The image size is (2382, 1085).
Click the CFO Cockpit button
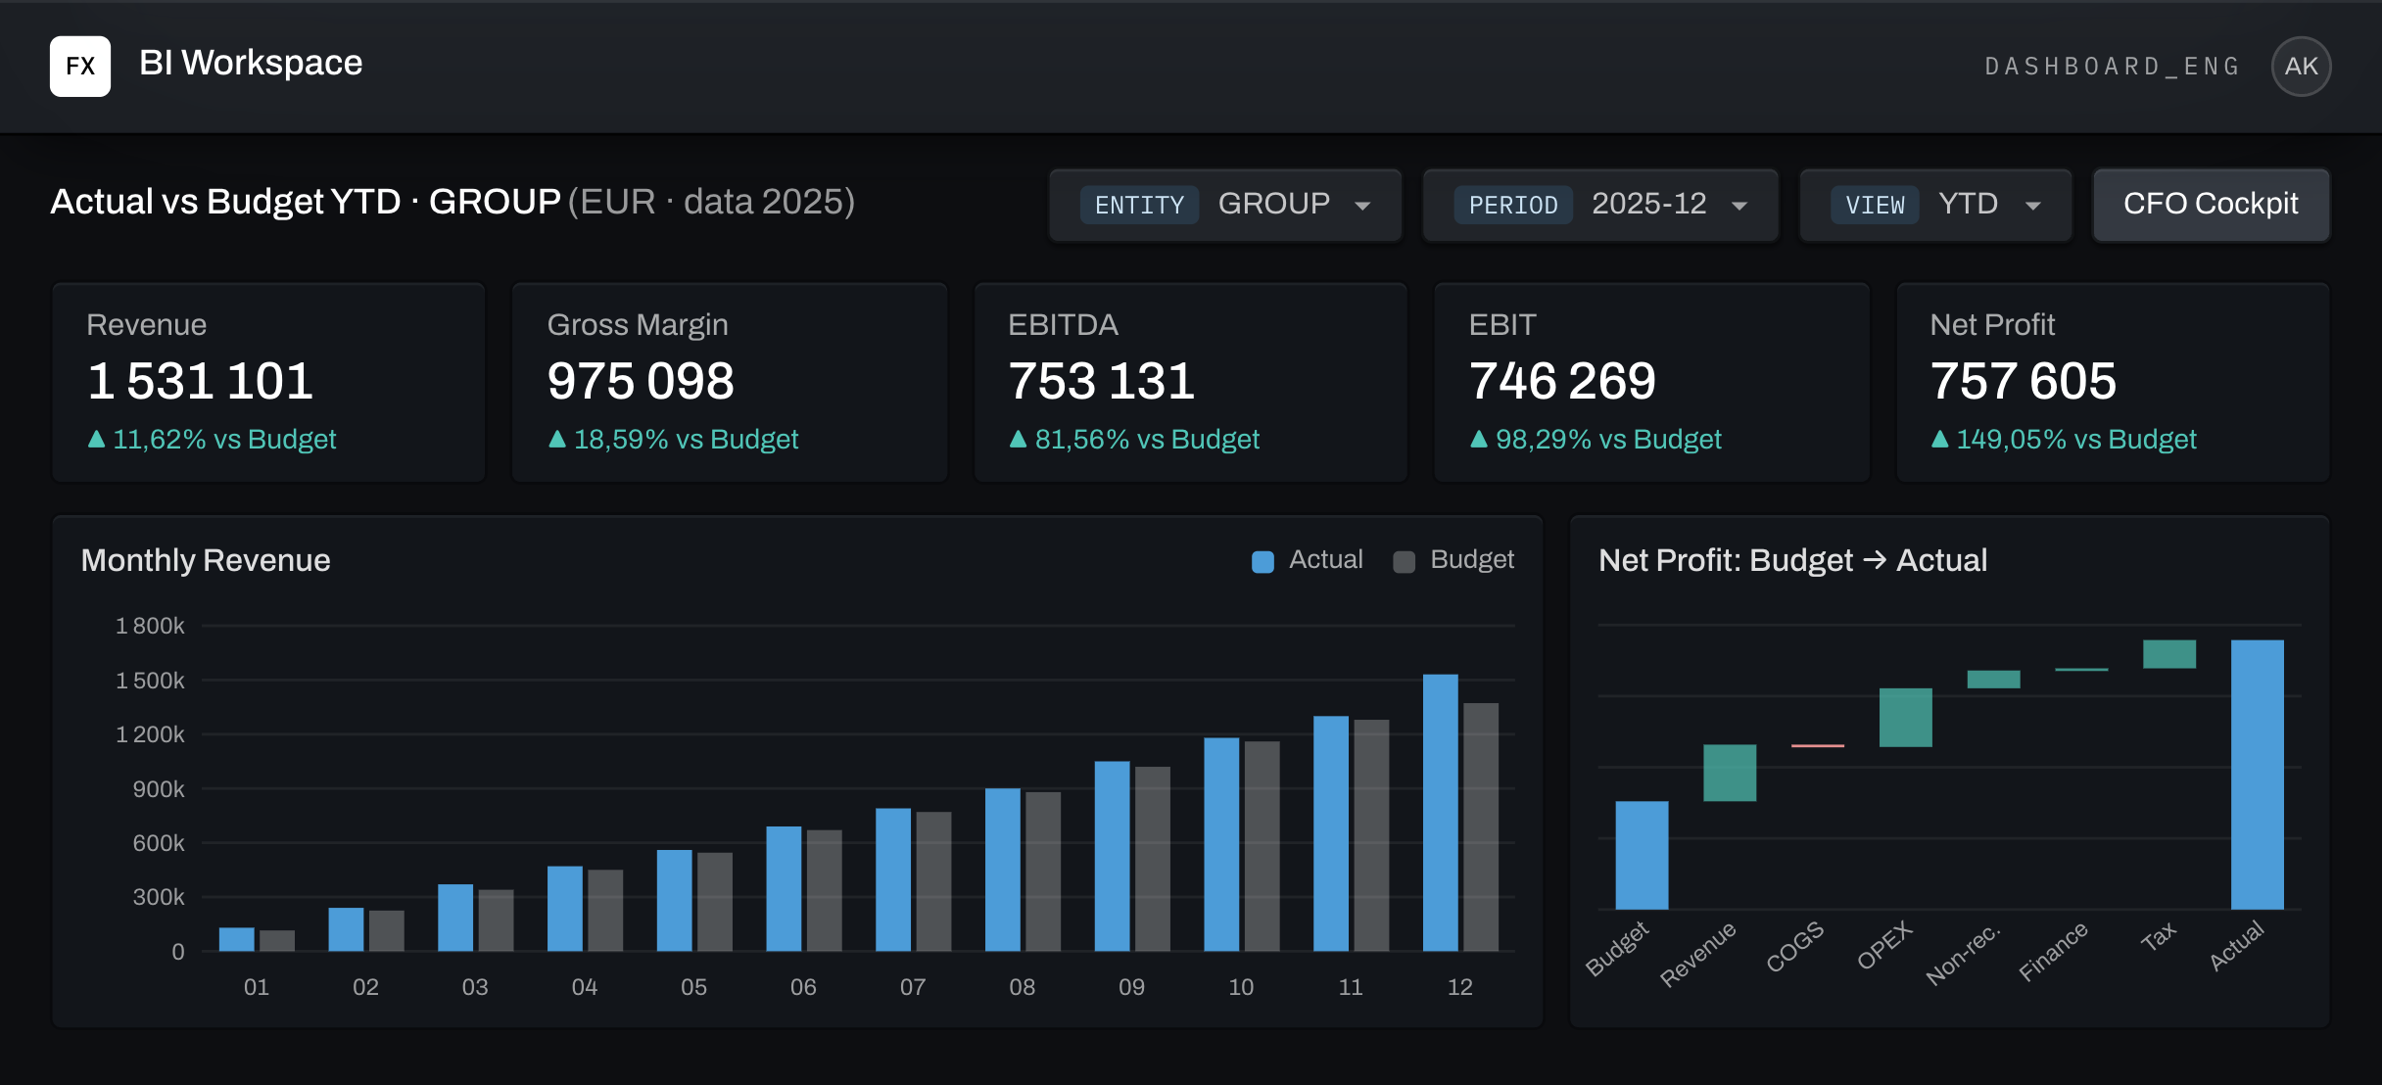2211,204
